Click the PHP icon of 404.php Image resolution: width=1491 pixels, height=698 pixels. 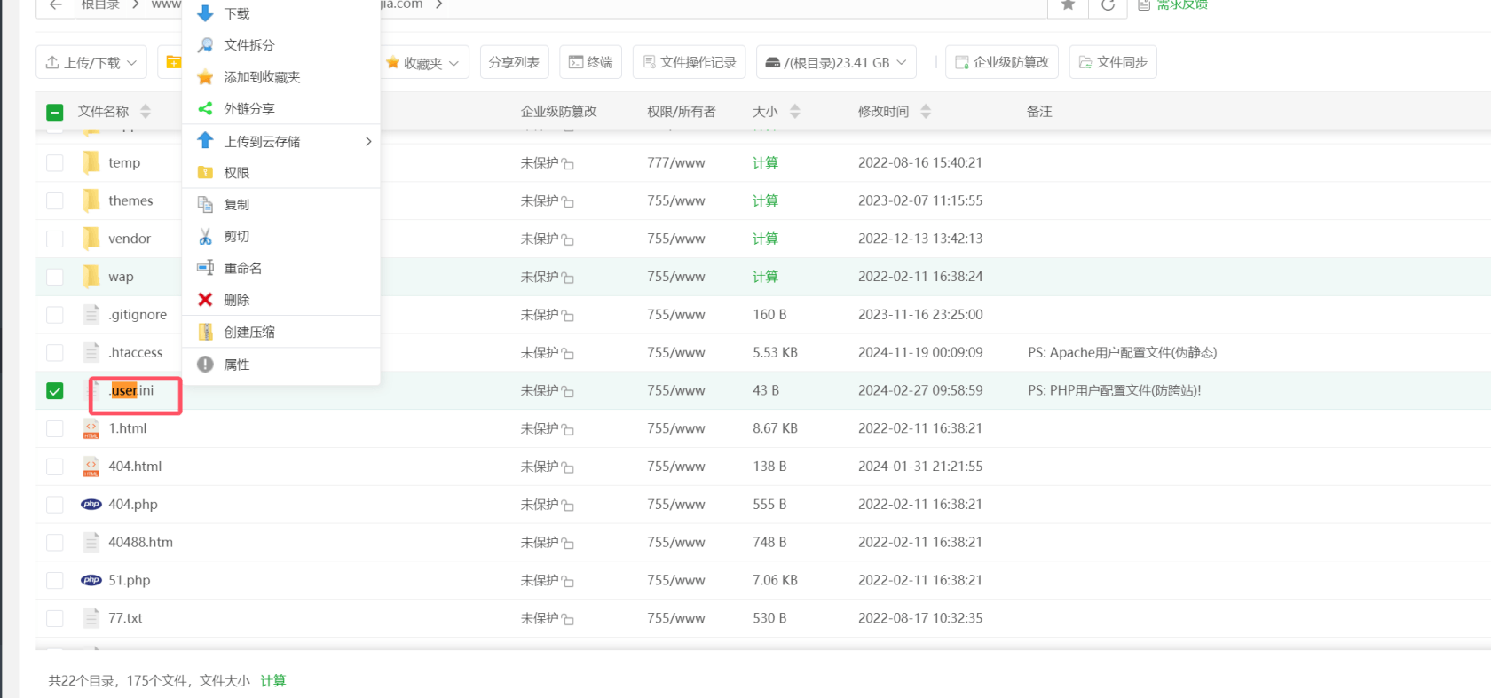tap(91, 504)
